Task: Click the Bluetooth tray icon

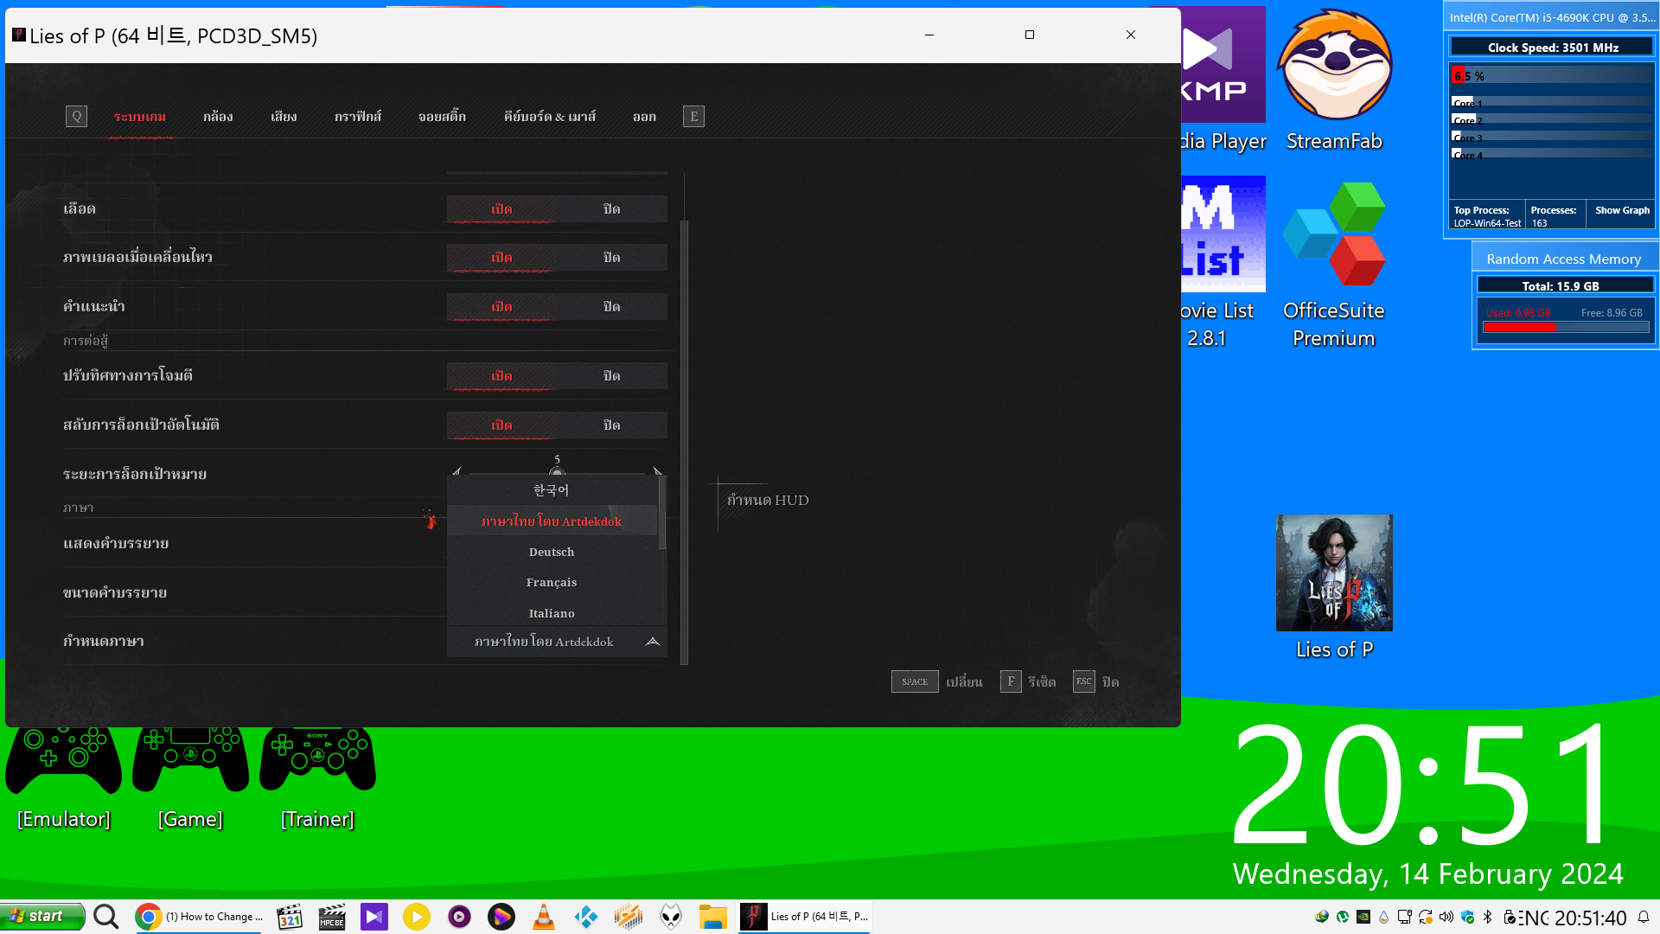Action: coord(1488,917)
